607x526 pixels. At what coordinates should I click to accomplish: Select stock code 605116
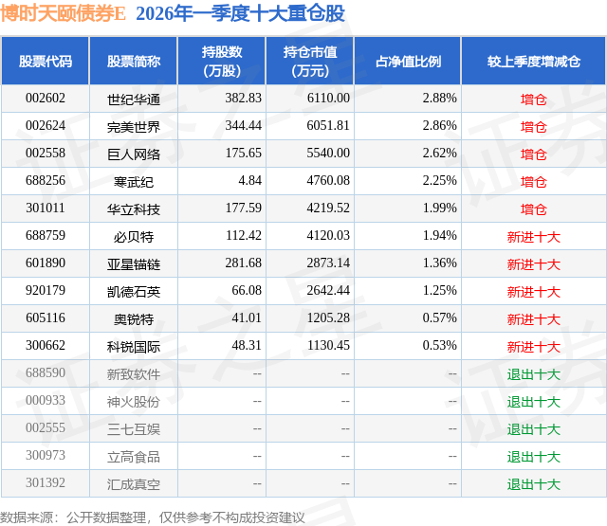(46, 317)
